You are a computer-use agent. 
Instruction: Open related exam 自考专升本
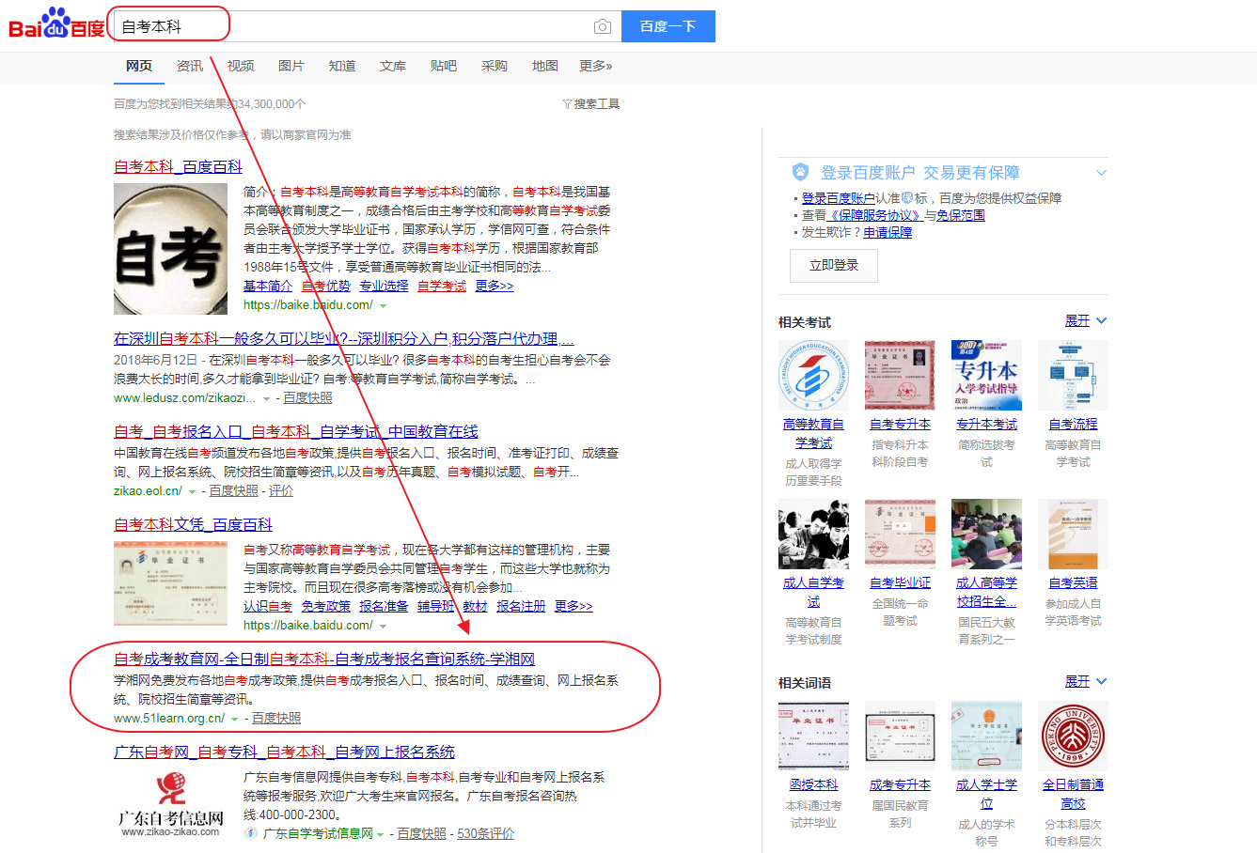click(900, 425)
